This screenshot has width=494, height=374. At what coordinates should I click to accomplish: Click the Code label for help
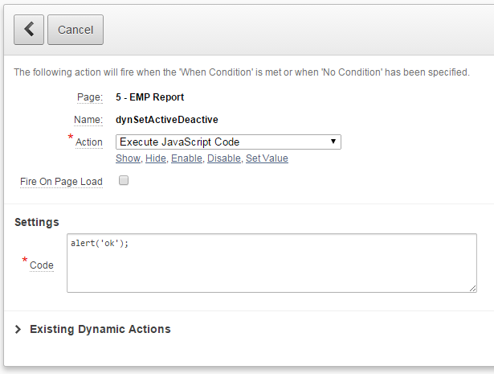pos(42,265)
